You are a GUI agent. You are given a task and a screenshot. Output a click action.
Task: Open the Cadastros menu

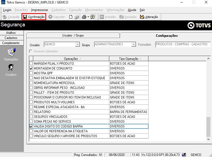tap(59, 10)
